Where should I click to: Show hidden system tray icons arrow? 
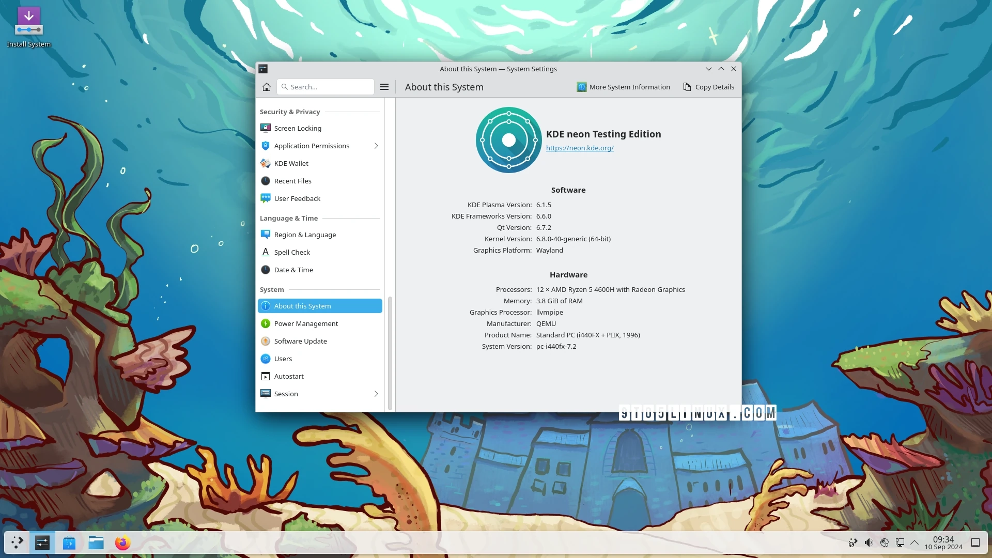(915, 542)
